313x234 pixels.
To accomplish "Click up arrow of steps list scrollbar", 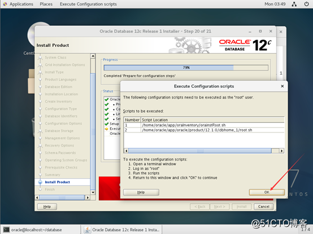I will [93, 56].
